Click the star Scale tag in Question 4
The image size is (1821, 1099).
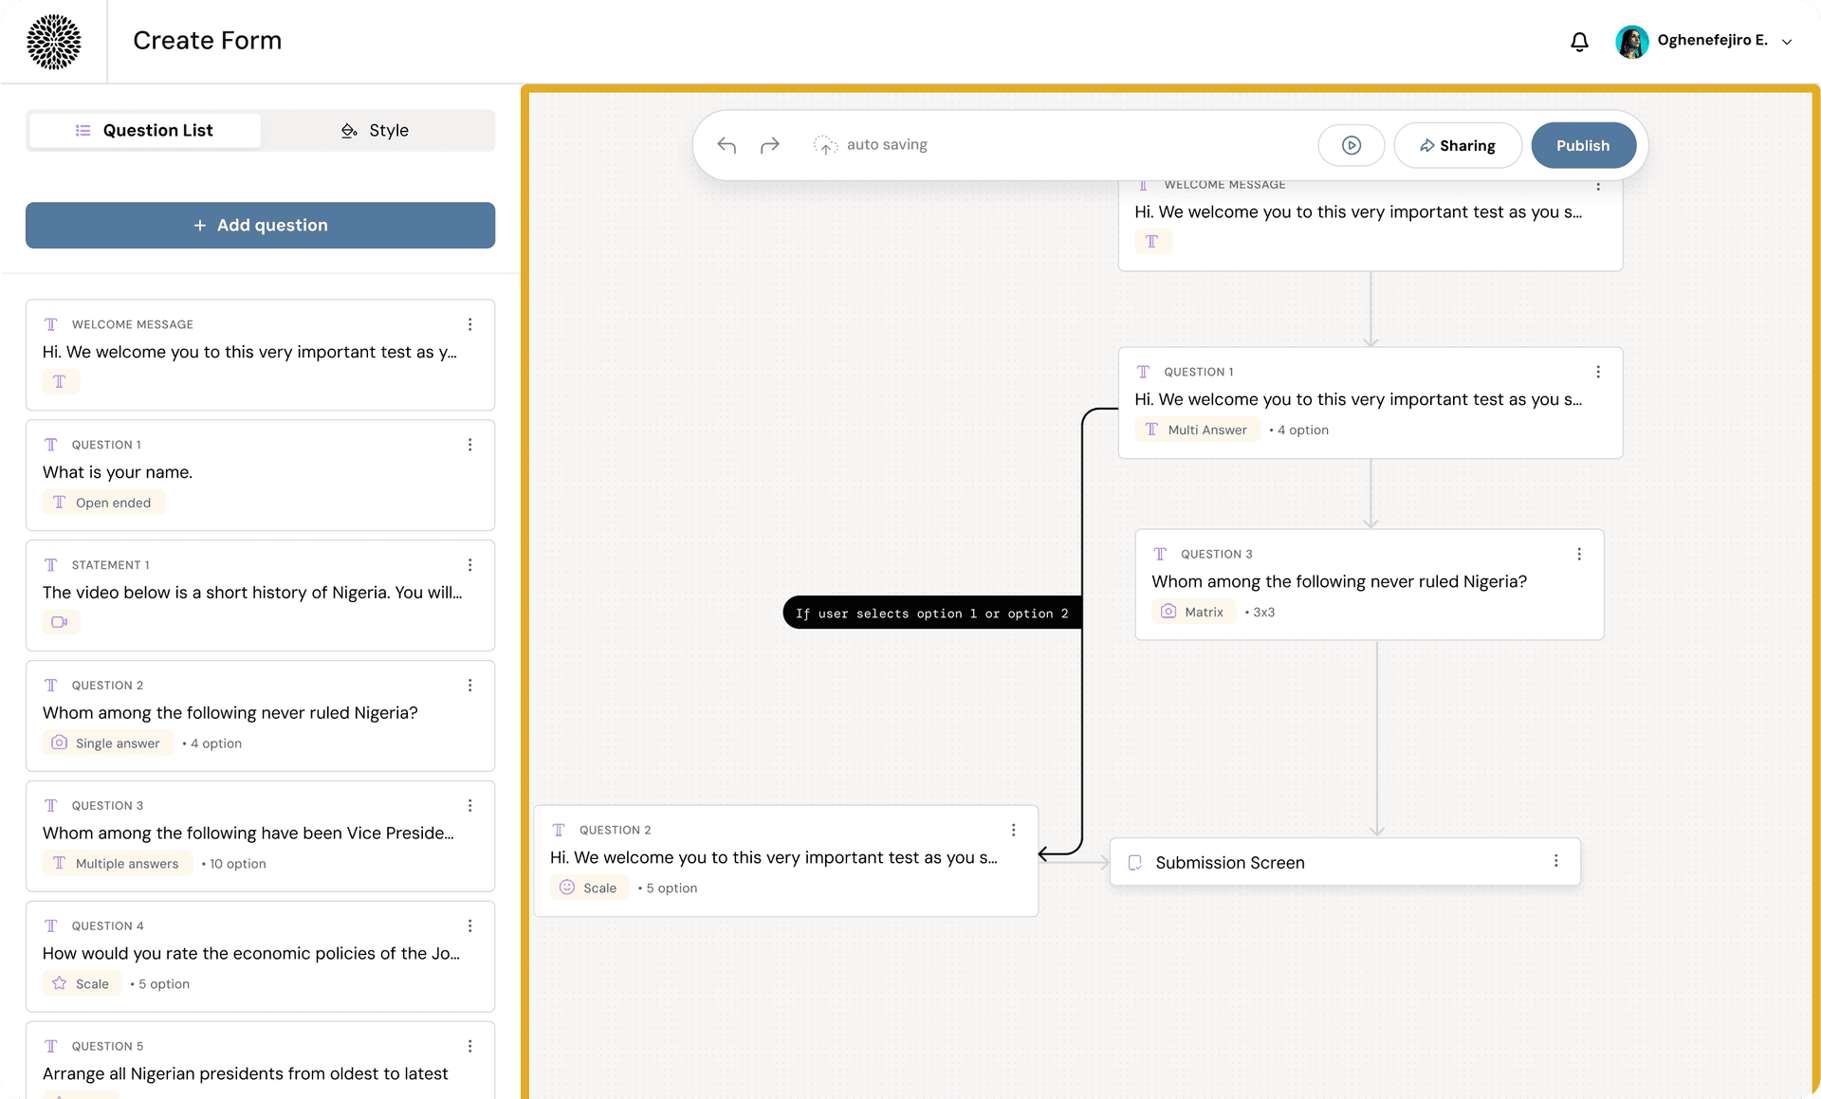82,984
